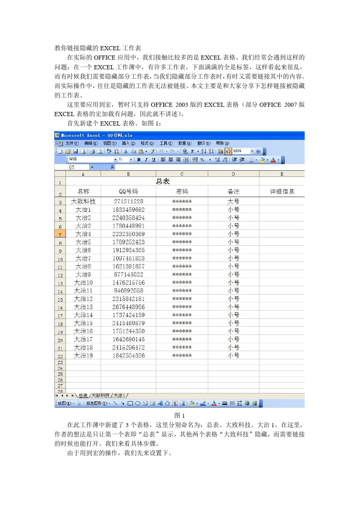The height and width of the screenshot is (508, 359).
Task: Select the Oval drawing tool
Action: click(x=138, y=403)
